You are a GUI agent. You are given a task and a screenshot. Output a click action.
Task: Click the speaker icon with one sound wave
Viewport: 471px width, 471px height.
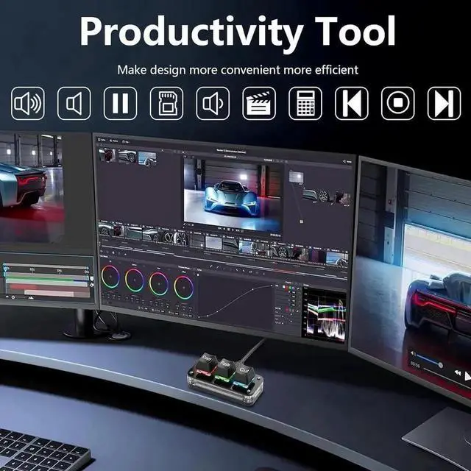[x=213, y=104]
